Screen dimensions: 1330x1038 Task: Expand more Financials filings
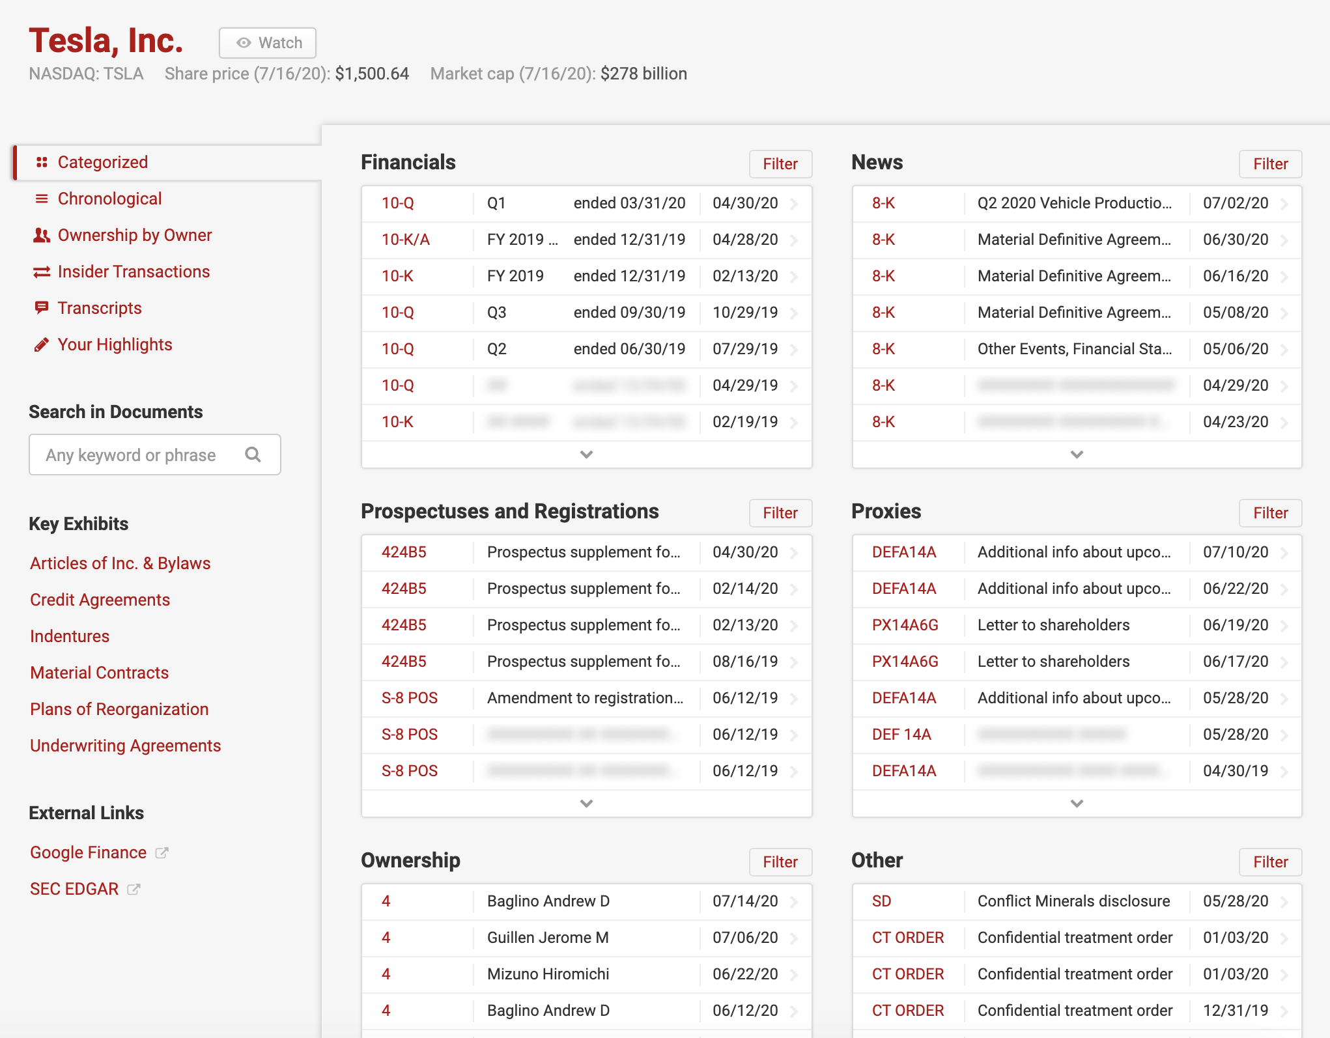tap(586, 455)
